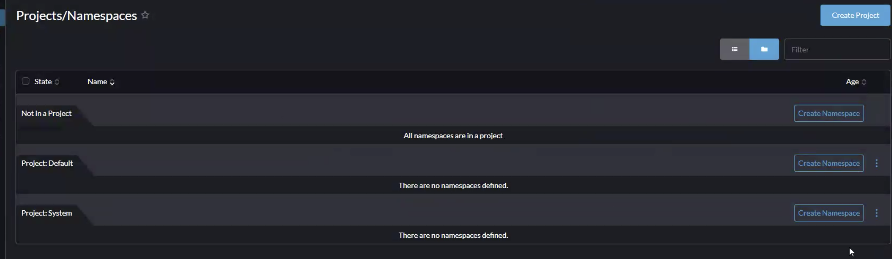892x259 pixels.
Task: Click the Project: System group header
Action: pyautogui.click(x=46, y=213)
